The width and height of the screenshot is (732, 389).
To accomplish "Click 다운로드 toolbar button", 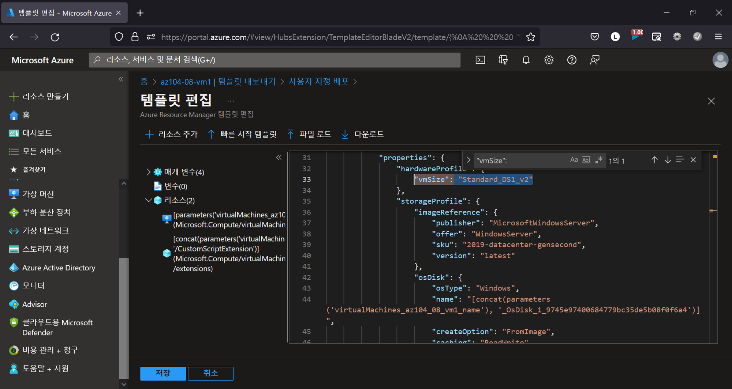I will pos(362,134).
